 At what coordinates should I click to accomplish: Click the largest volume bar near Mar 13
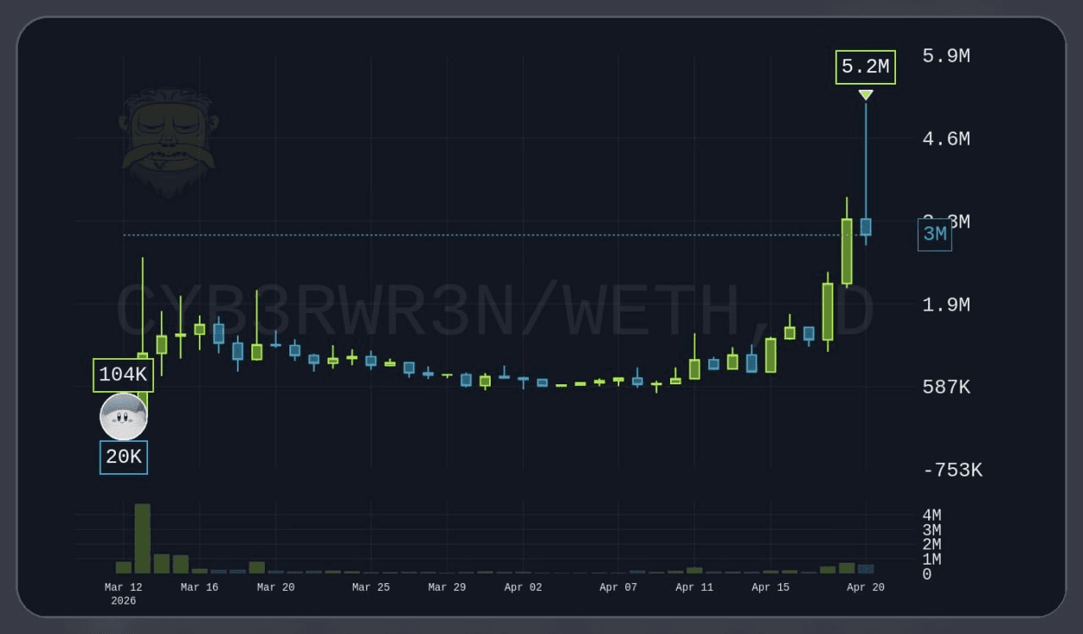pyautogui.click(x=141, y=538)
